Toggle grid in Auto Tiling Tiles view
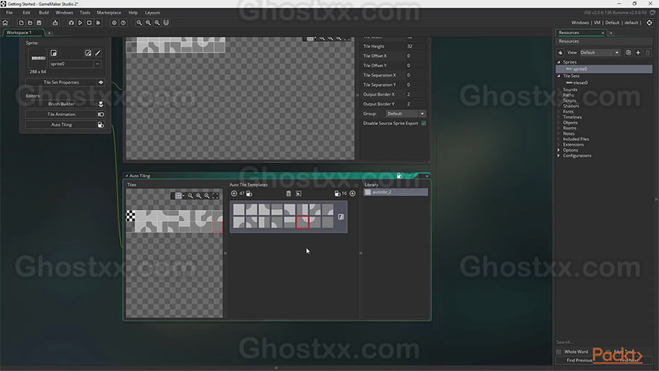The image size is (659, 371). pos(178,196)
